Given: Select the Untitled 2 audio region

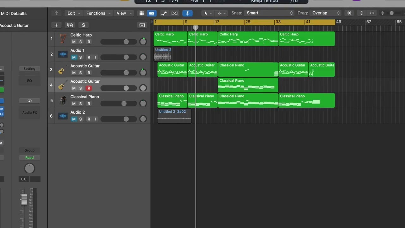Looking at the screenshot, I should point(163,54).
